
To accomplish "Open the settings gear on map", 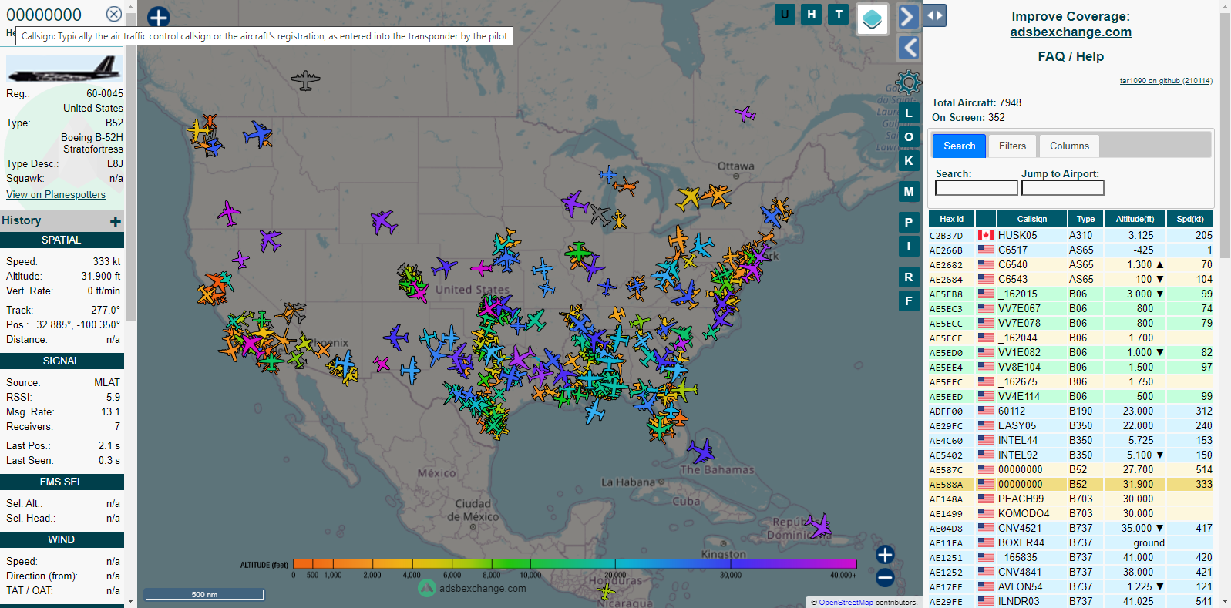I will point(909,82).
